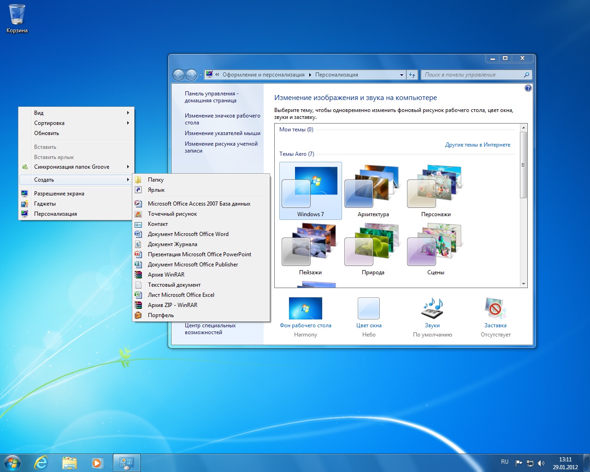Click the PowerPoint presentation menu icon
Screen dimensions: 590x472
pos(138,254)
